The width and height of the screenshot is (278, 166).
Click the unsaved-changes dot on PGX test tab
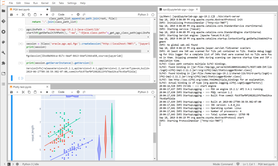tap(47, 9)
